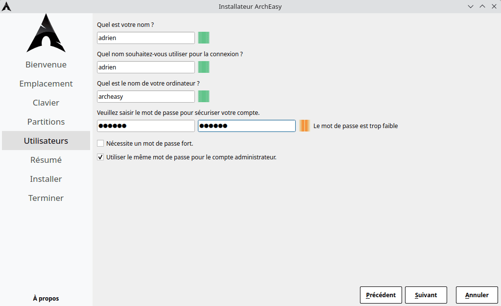Go back with the Précédent button
This screenshot has height=306, width=501.
(x=381, y=295)
